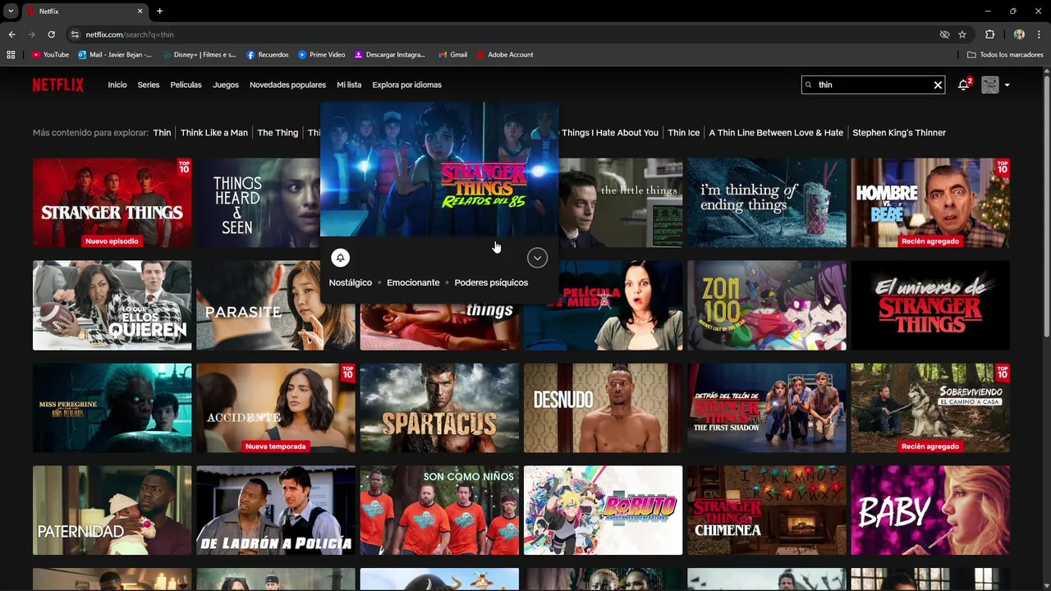Open the notifications bell in Netflix header

(964, 85)
